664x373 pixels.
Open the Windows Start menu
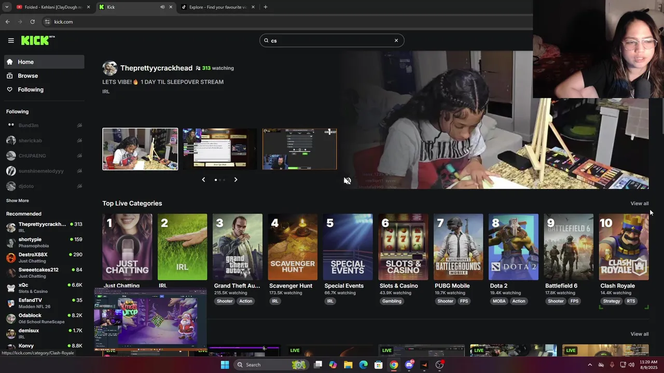[x=225, y=365]
